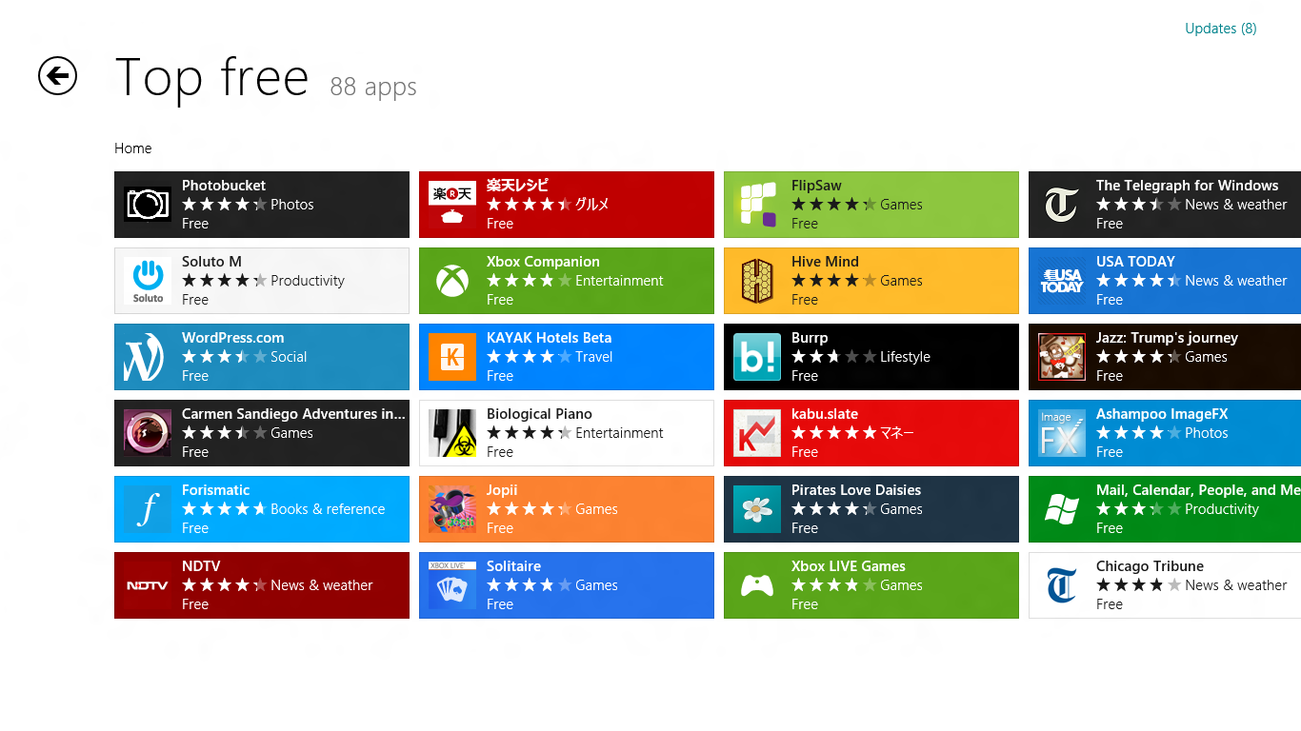Select The Telegraph for Windows title
This screenshot has width=1301, height=731.
pos(1187,186)
